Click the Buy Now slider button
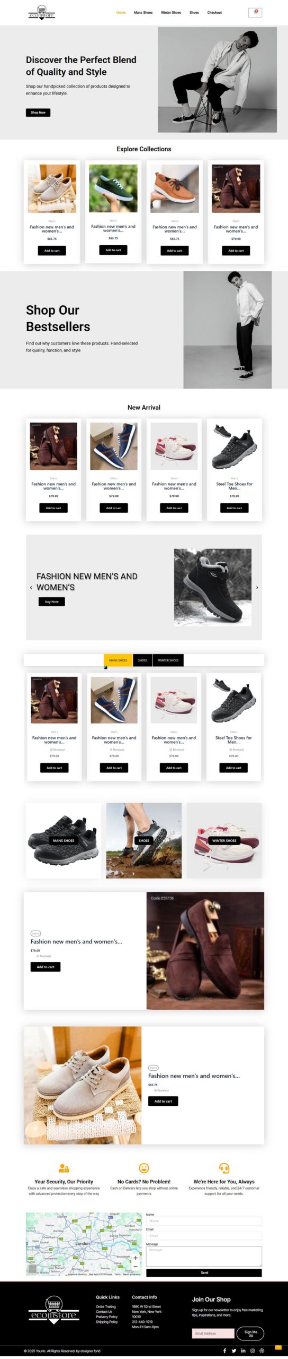The height and width of the screenshot is (1359, 288). pos(52,601)
